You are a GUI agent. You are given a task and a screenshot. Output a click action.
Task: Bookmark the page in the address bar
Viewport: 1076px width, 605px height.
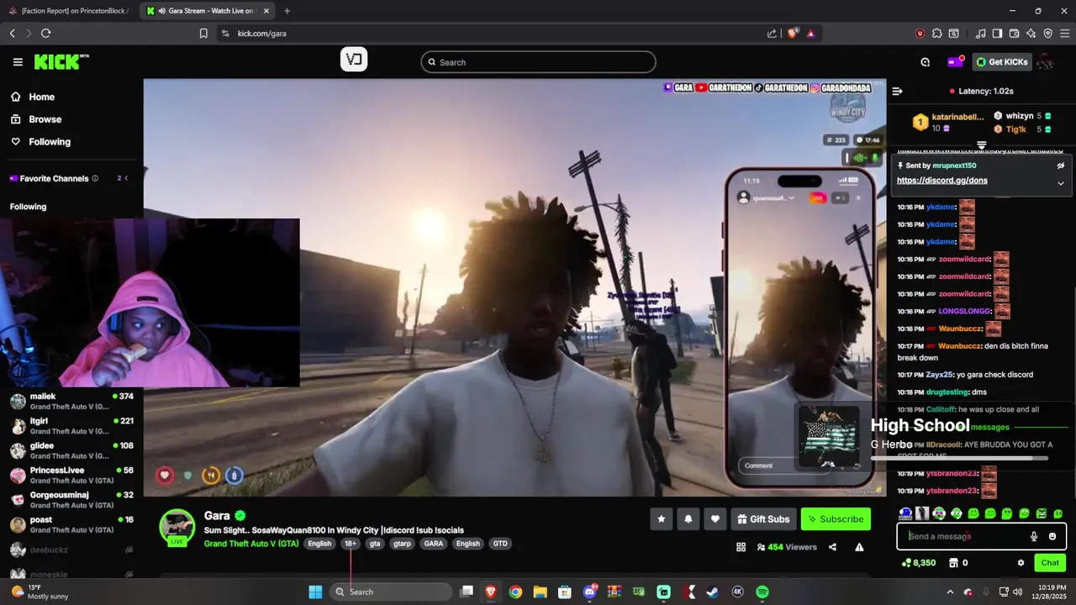pyautogui.click(x=203, y=34)
